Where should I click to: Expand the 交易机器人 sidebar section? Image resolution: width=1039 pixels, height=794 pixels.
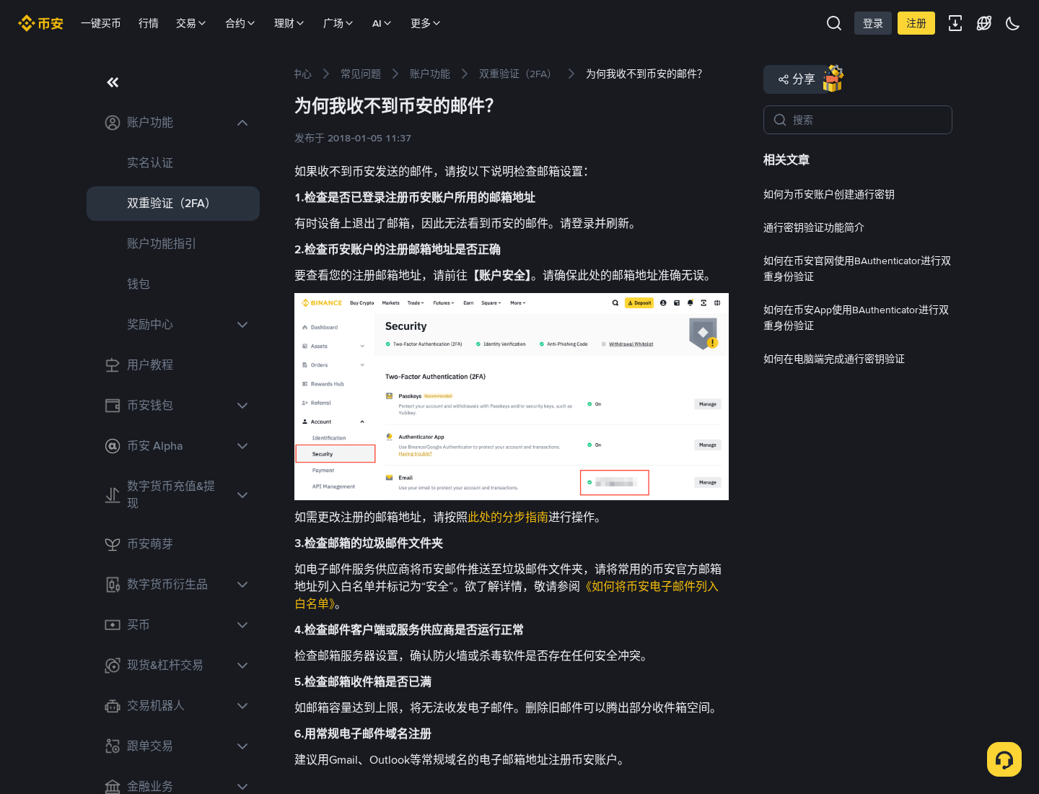[173, 706]
